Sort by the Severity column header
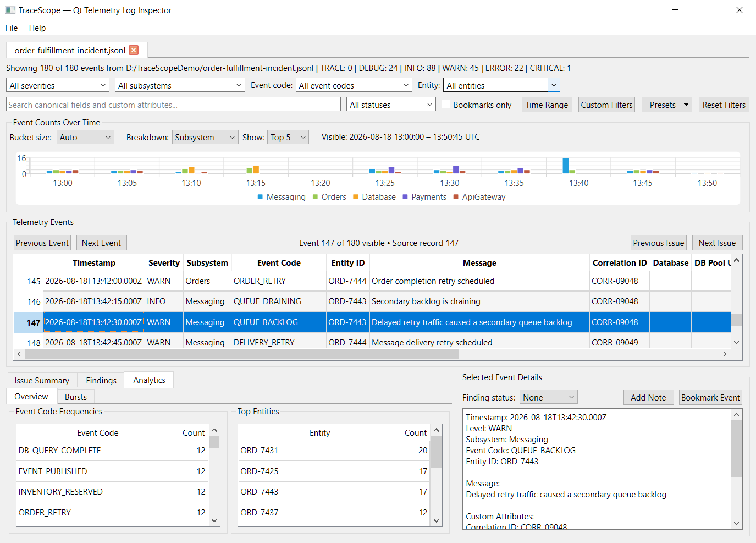Screen dimensions: 756x543 click(164, 262)
